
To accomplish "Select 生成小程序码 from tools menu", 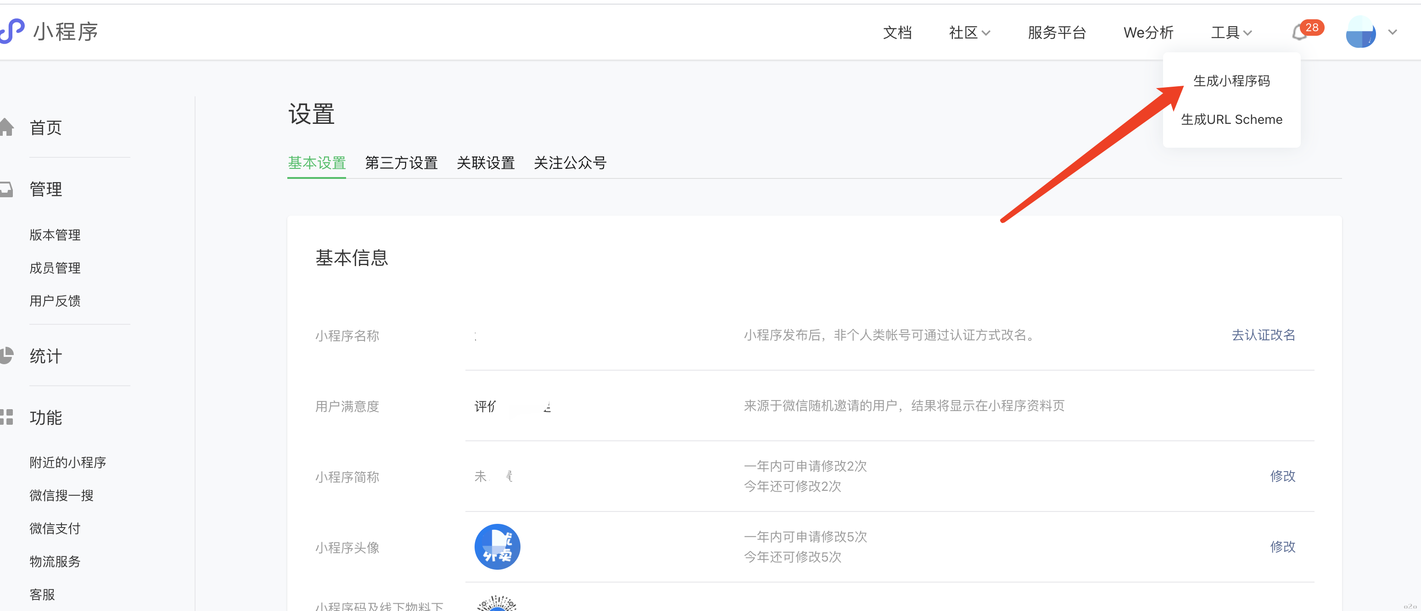I will [x=1231, y=81].
